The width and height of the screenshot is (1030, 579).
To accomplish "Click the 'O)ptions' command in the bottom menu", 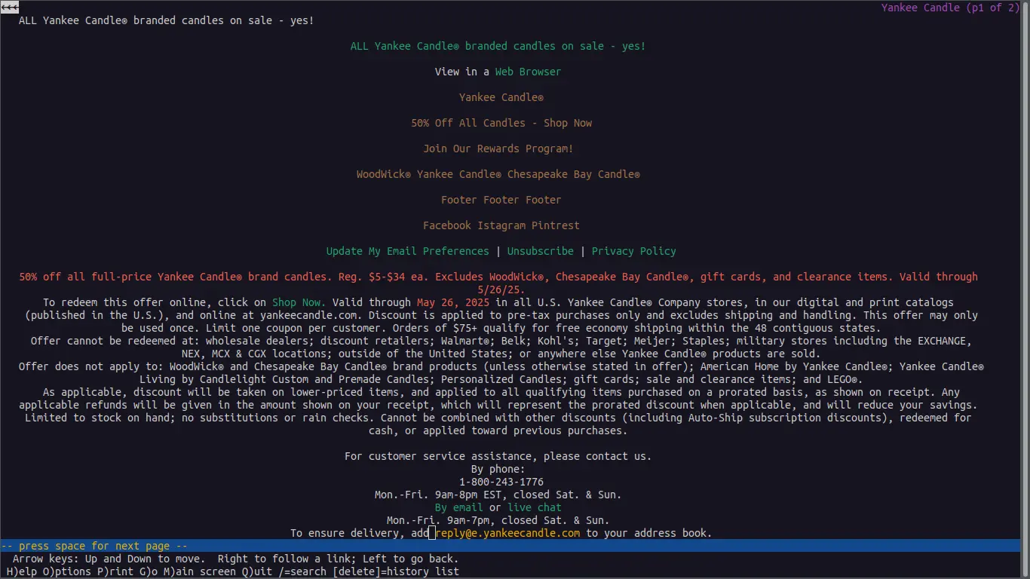I will click(67, 571).
